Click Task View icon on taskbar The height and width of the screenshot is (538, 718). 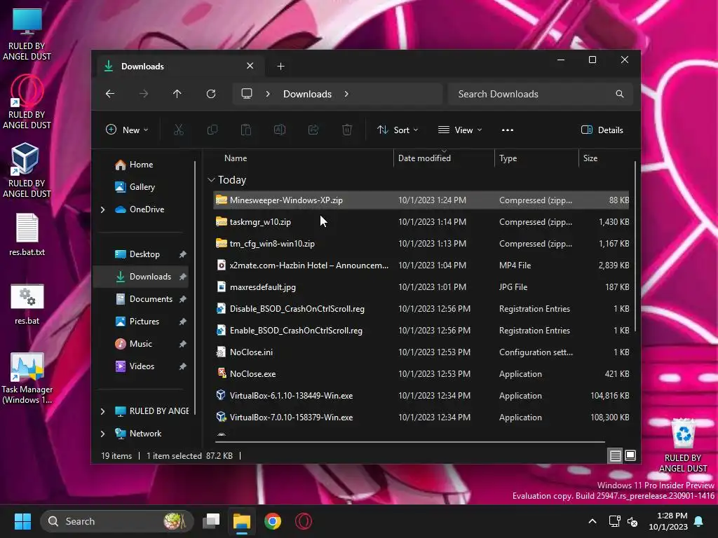click(x=211, y=521)
